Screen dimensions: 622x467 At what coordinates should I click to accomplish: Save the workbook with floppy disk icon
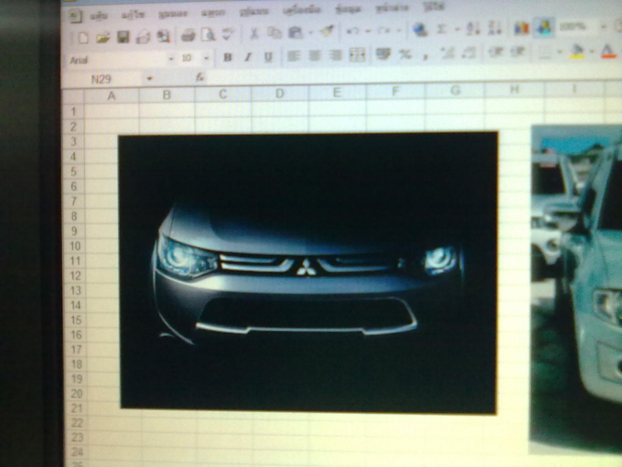(x=123, y=37)
